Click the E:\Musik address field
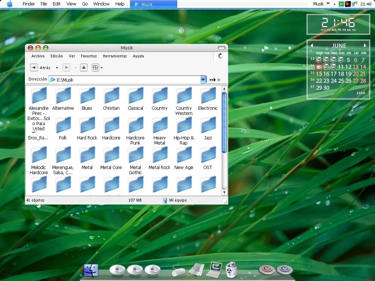375x281 pixels. pos(125,79)
